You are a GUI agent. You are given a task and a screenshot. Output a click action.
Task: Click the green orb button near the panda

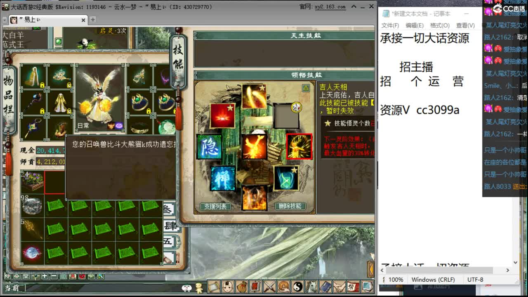tap(59, 41)
